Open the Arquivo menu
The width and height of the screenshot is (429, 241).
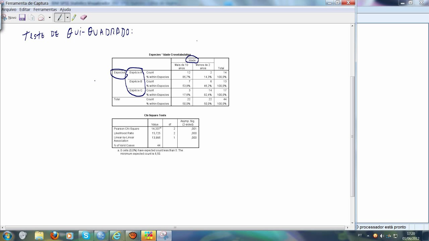point(9,9)
